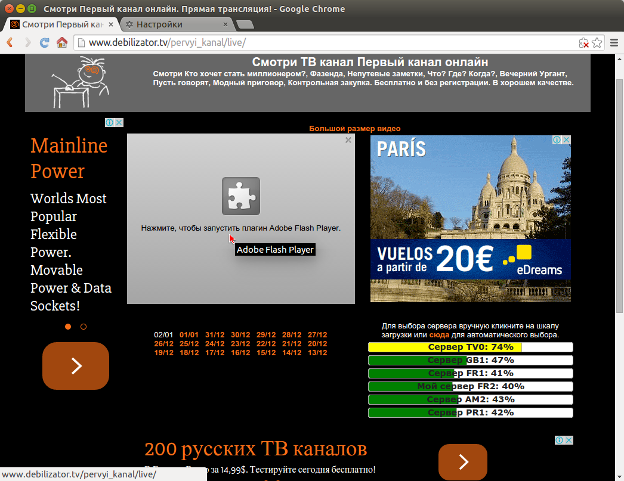Viewport: 624px width, 481px height.
Task: Close the Mainline Power ad with X
Action: coord(119,122)
